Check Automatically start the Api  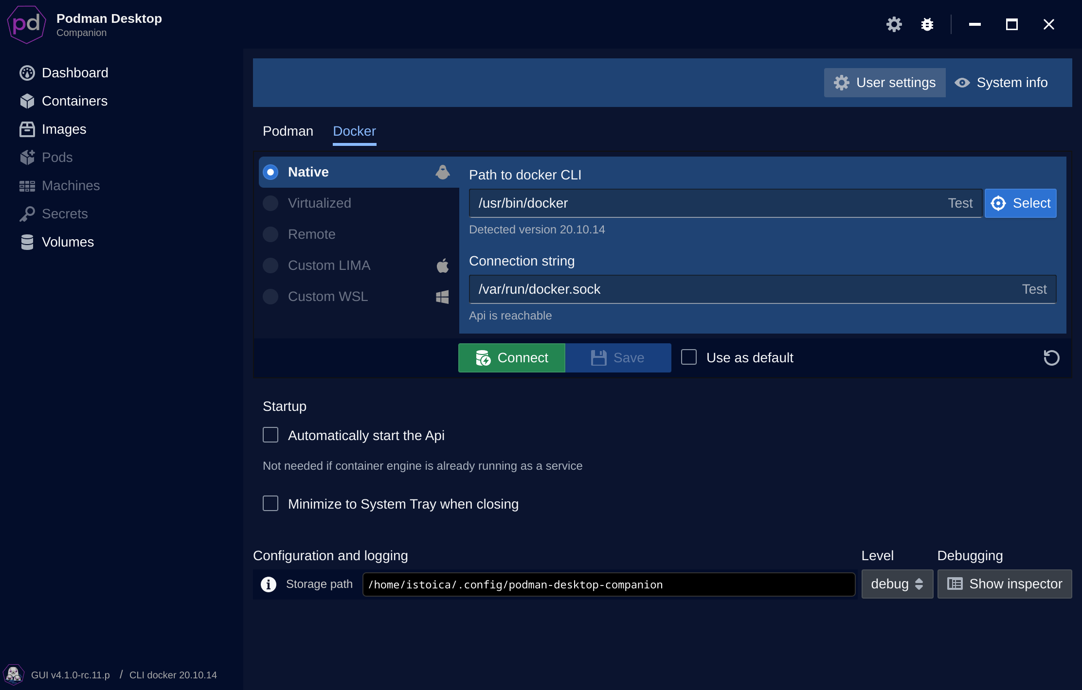point(270,435)
